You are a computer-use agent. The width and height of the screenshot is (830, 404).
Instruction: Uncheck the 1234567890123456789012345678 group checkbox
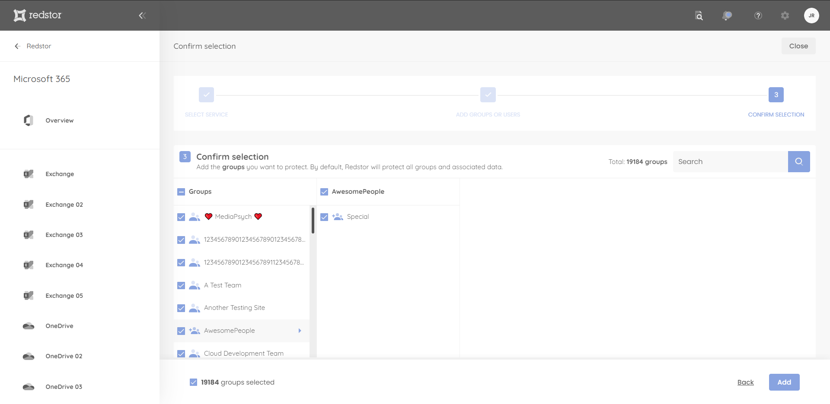point(181,240)
